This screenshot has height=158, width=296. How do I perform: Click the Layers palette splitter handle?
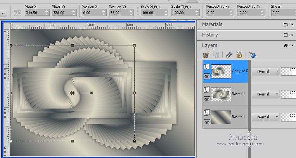click(x=249, y=139)
